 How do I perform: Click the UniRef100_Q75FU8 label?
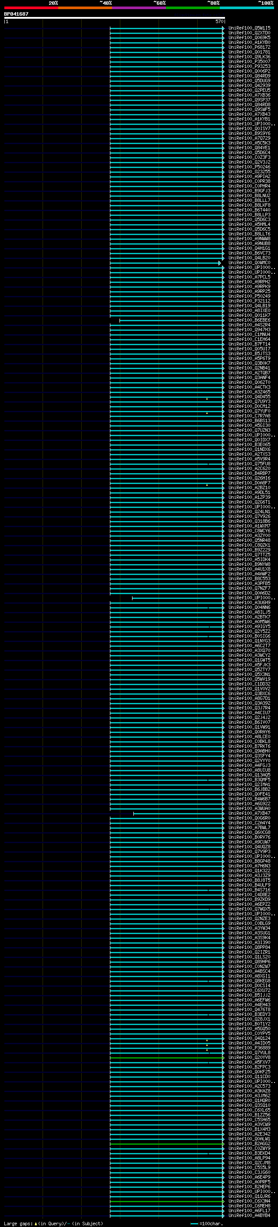click(x=249, y=464)
